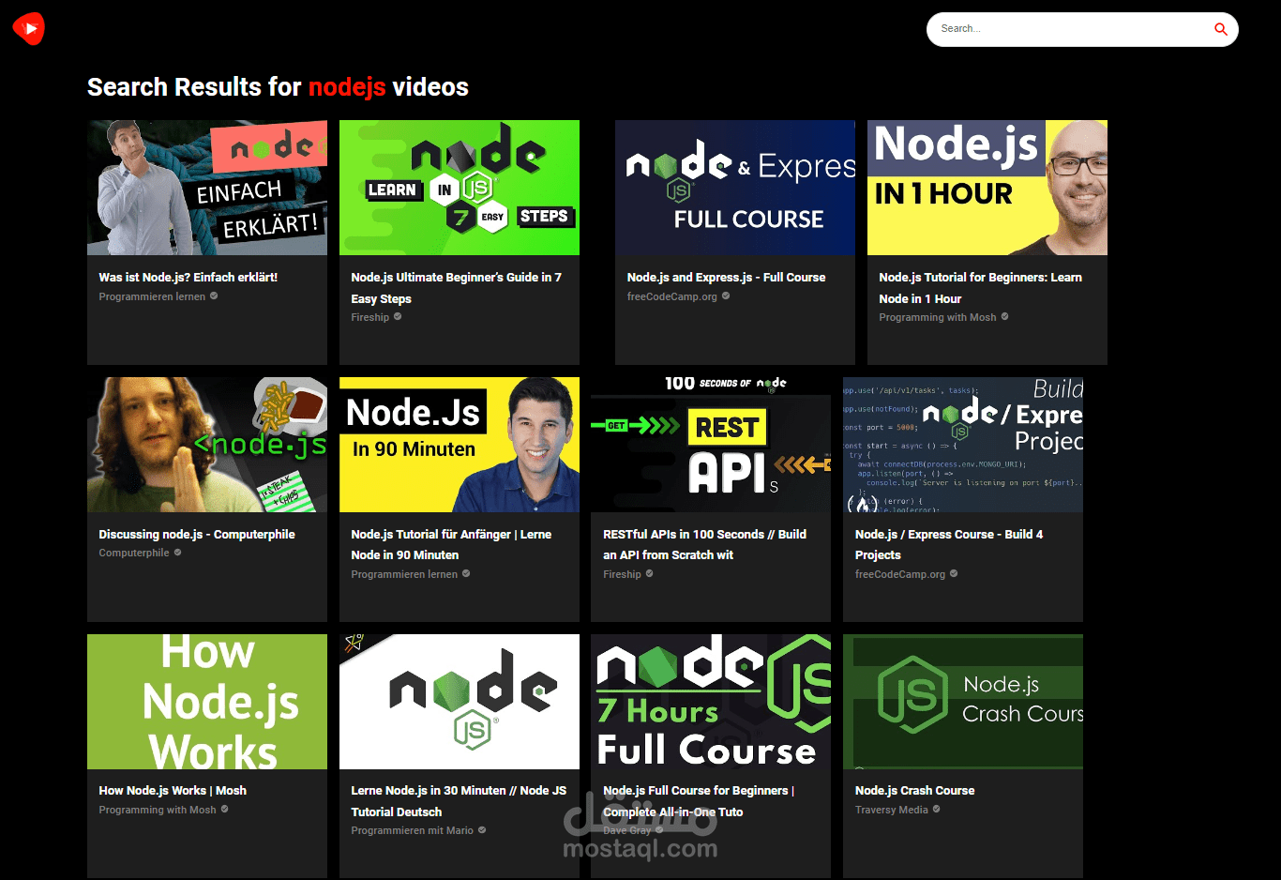The image size is (1281, 880).
Task: Click verified badge beside freeCodeCamp.org, Full Course video
Action: [726, 296]
